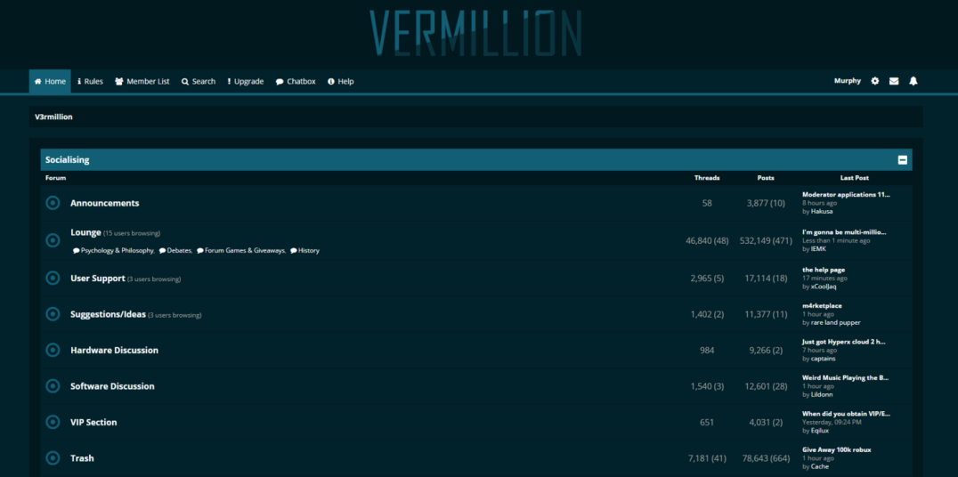The height and width of the screenshot is (477, 958).
Task: Open the Chatbox
Action: coord(296,81)
